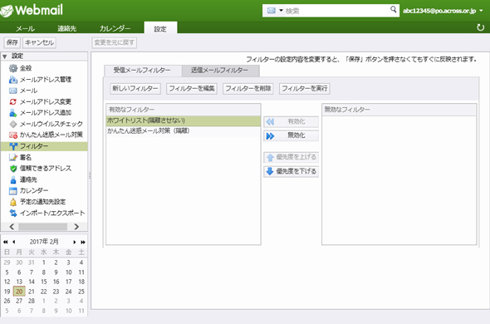Click the キャンセル button
Viewport: 490px width, 324px height.
pos(39,42)
